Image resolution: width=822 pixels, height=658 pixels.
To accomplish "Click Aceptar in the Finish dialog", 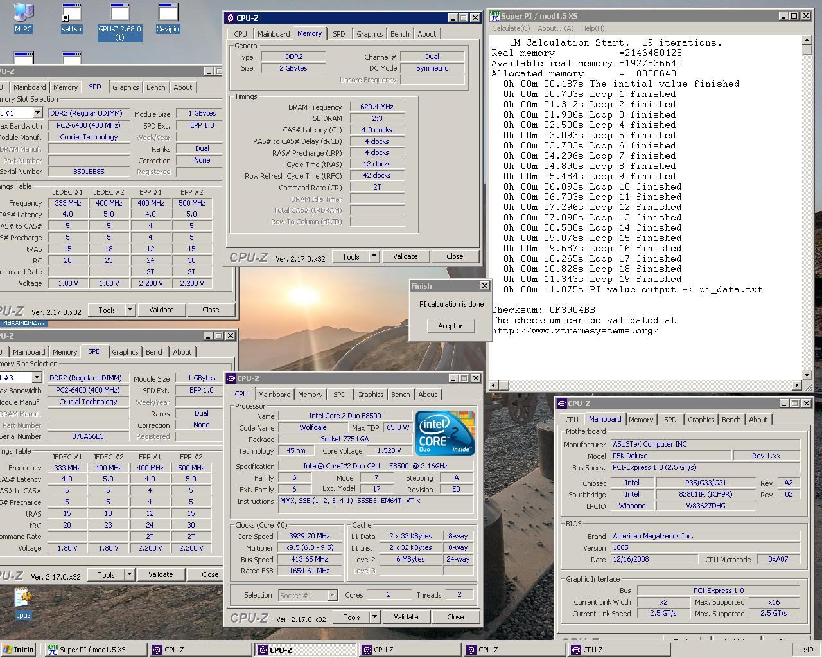I will pyautogui.click(x=450, y=326).
